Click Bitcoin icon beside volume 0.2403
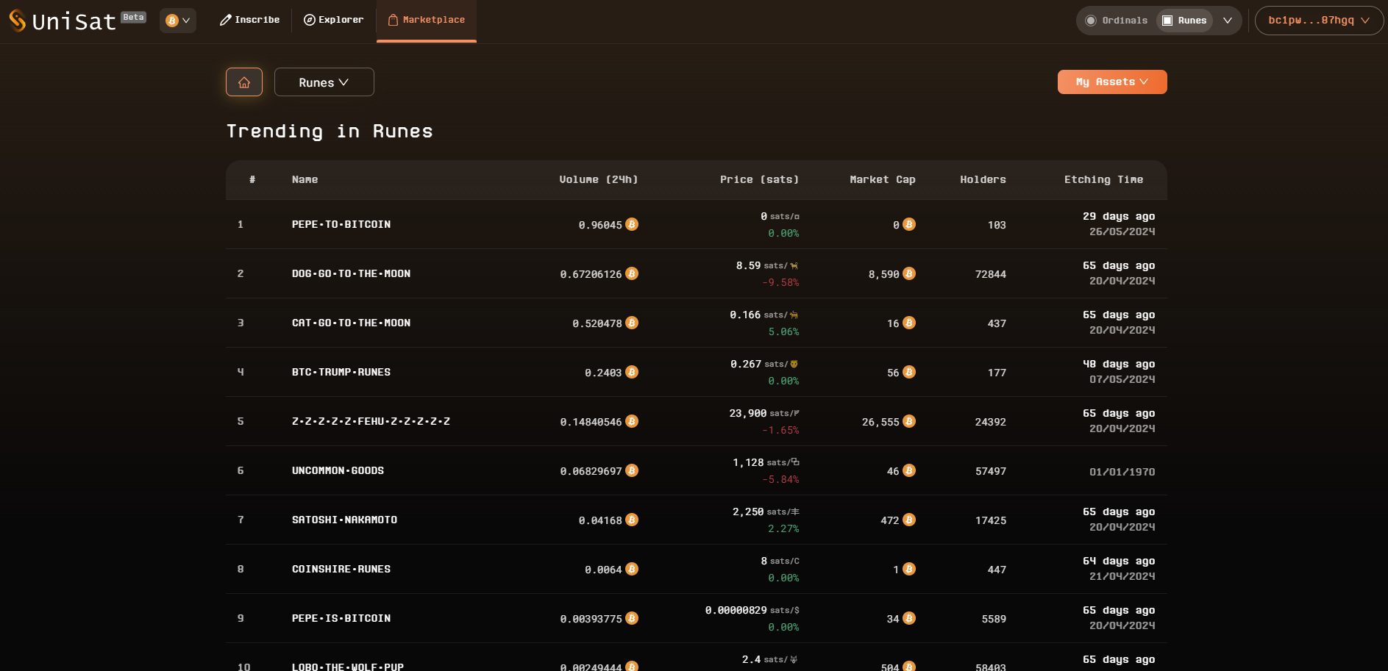The width and height of the screenshot is (1388, 671). click(632, 372)
